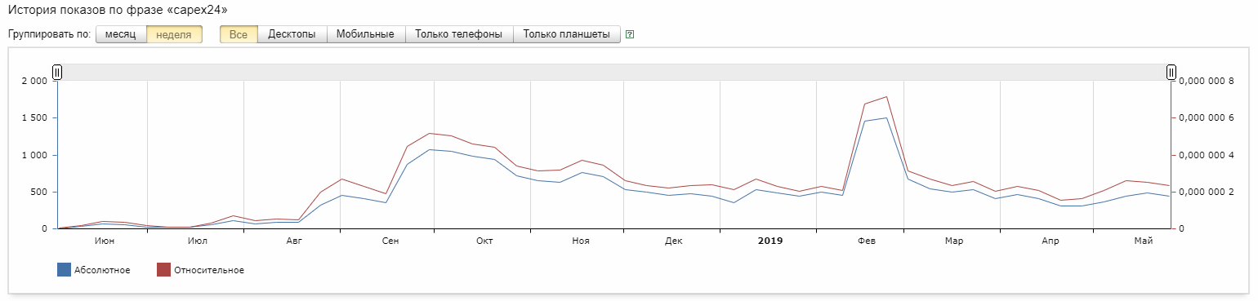The height and width of the screenshot is (301, 1258).
Task: Group data by неделя
Action: coord(174,34)
